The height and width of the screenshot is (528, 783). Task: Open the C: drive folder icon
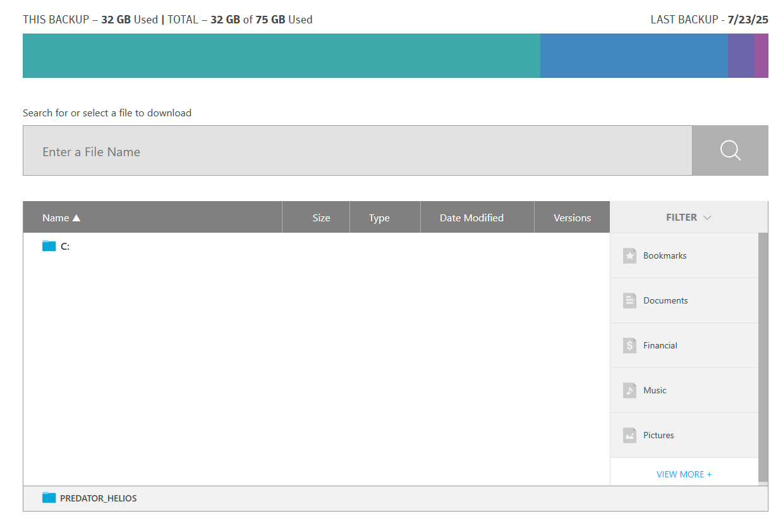click(x=49, y=246)
